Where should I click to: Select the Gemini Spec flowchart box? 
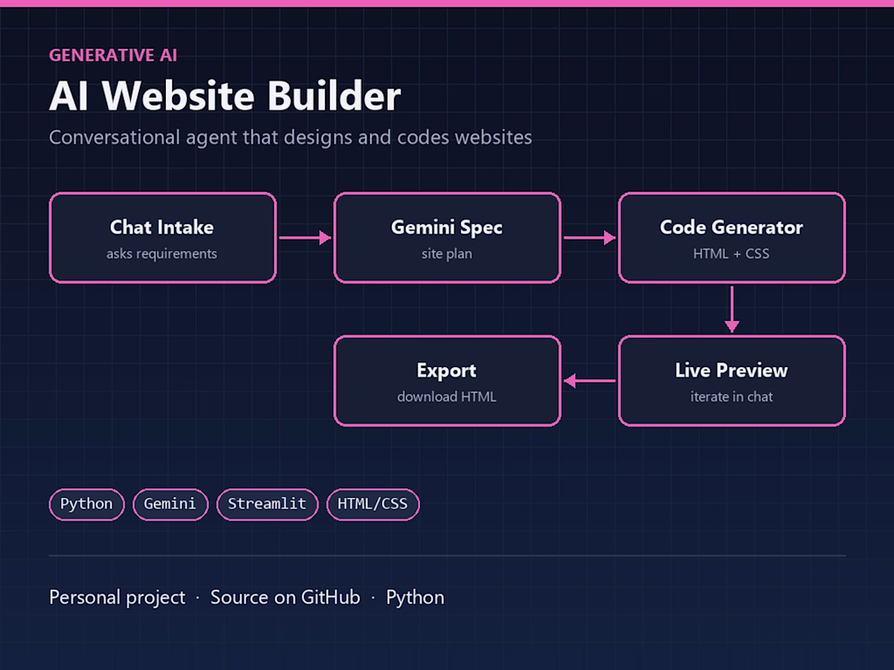click(x=447, y=238)
